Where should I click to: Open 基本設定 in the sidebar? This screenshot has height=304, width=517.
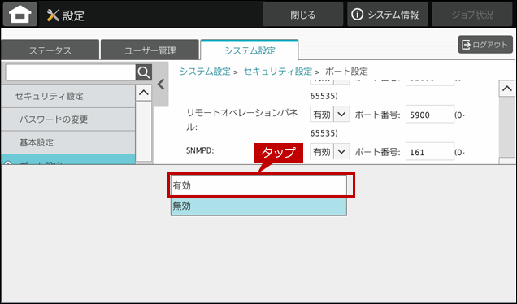[x=68, y=142]
